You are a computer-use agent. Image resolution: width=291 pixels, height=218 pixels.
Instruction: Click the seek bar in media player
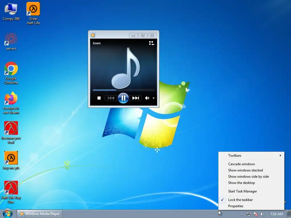(124, 90)
